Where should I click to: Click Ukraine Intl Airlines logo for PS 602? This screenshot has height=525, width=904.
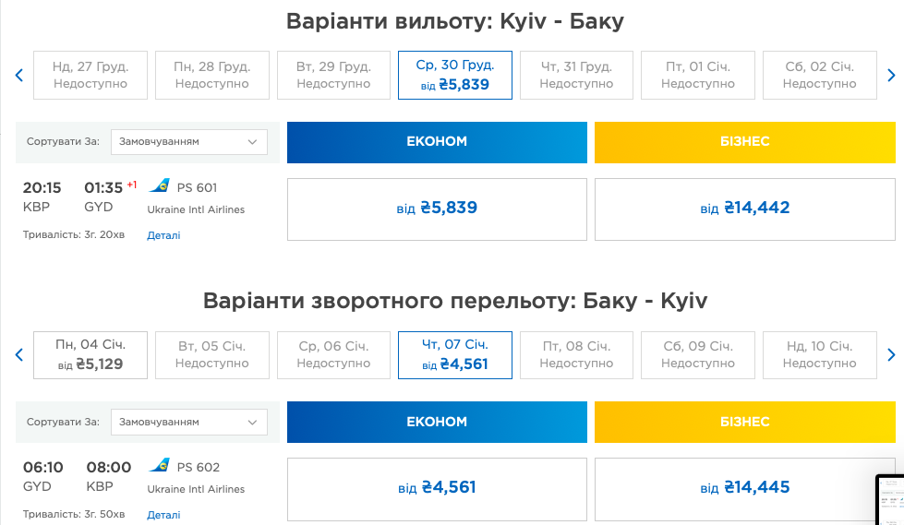[x=159, y=466]
